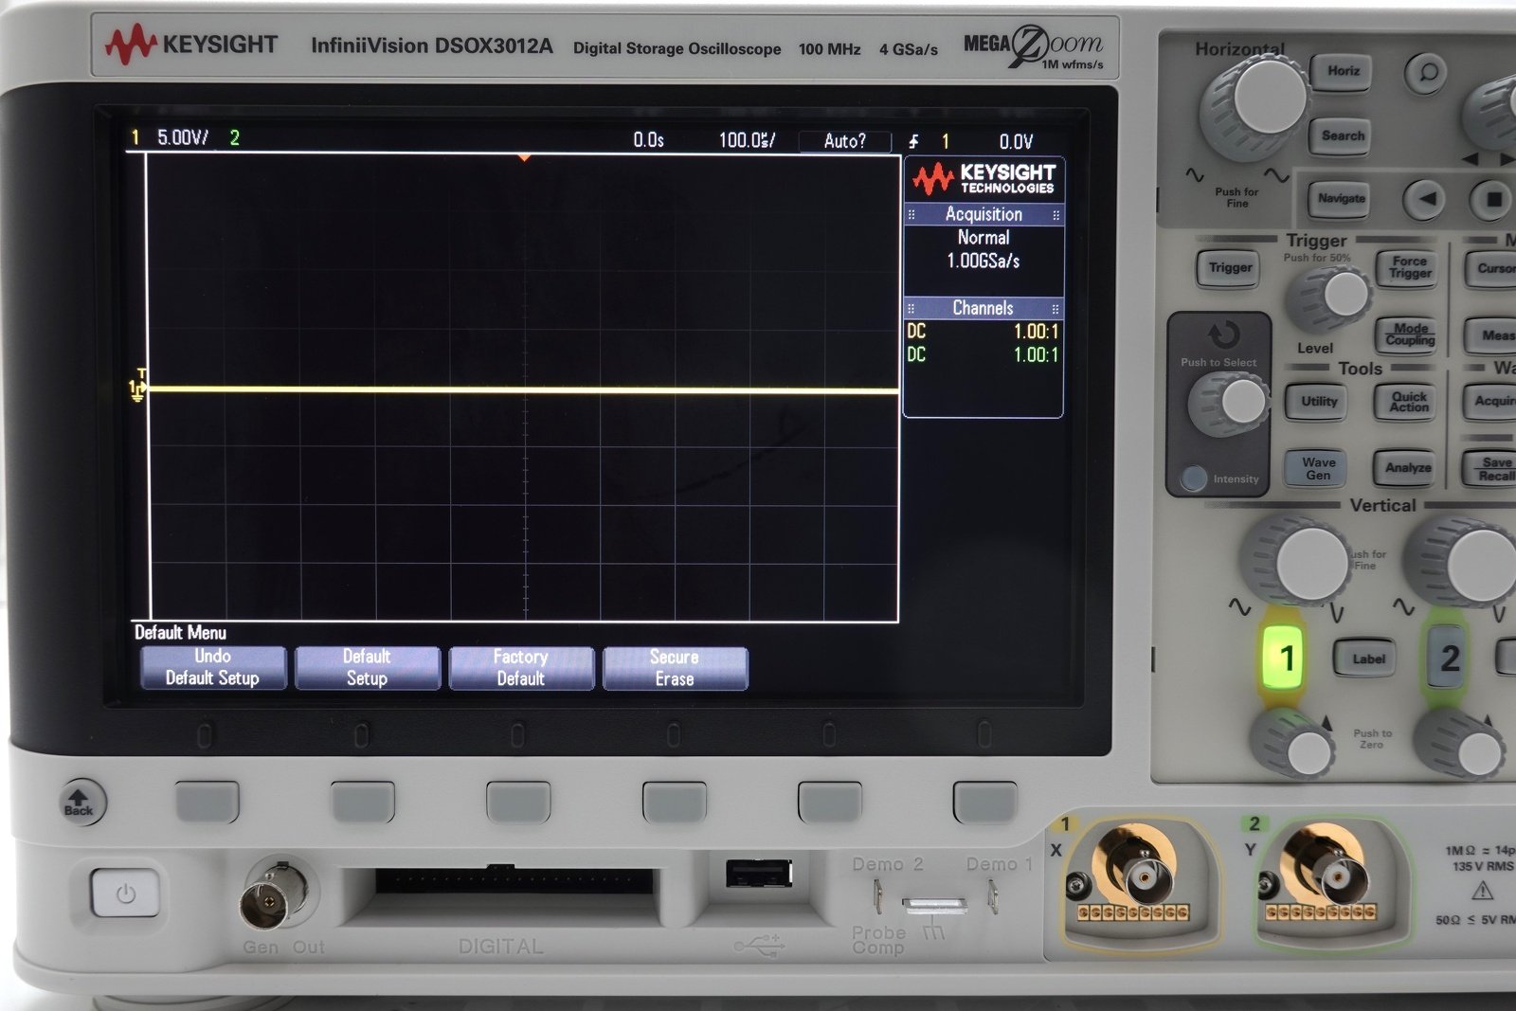Image resolution: width=1516 pixels, height=1011 pixels.
Task: Open the Trigger menu key
Action: pyautogui.click(x=1230, y=268)
